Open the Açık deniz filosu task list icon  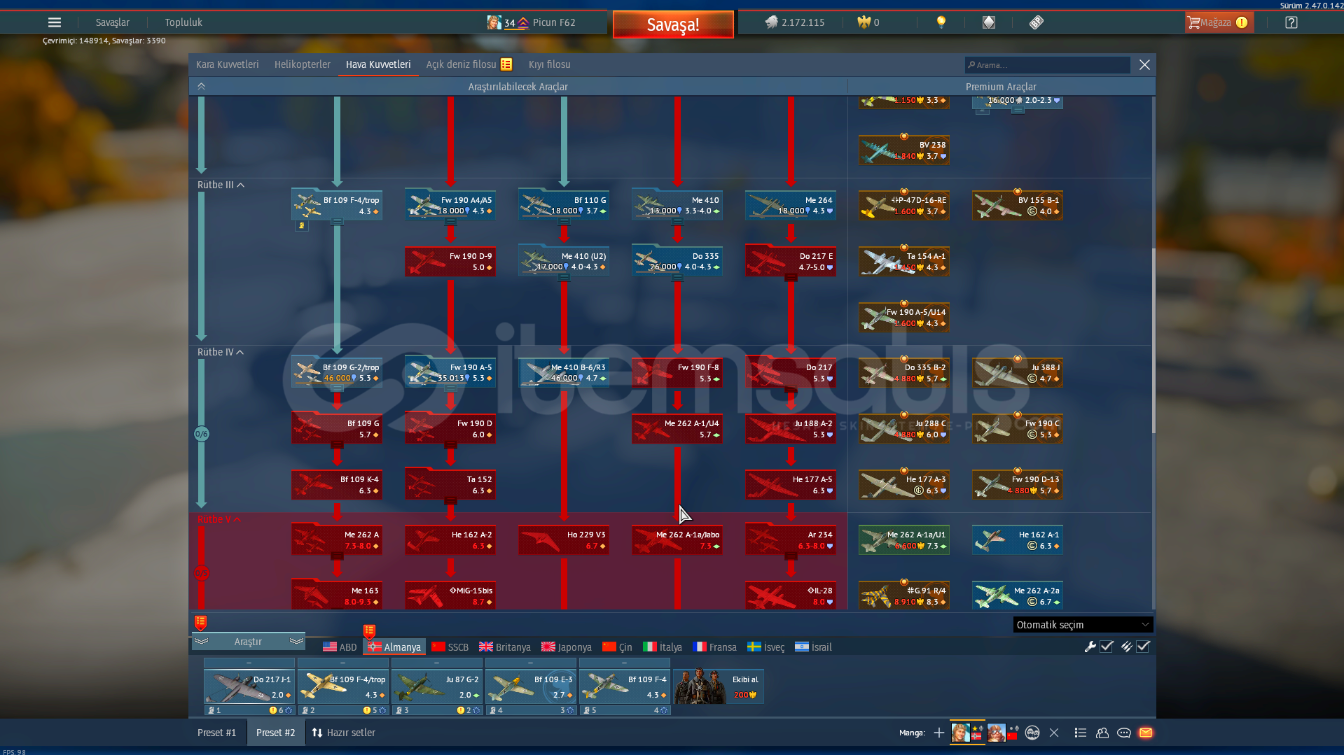[506, 64]
